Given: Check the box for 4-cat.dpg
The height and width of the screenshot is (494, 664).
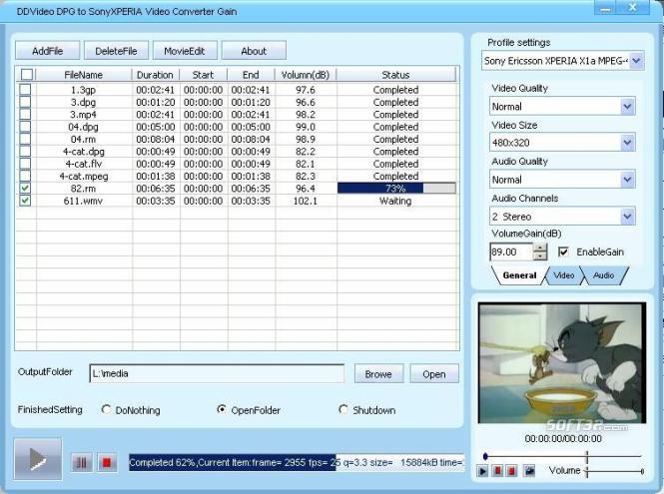Looking at the screenshot, I should 25,151.
